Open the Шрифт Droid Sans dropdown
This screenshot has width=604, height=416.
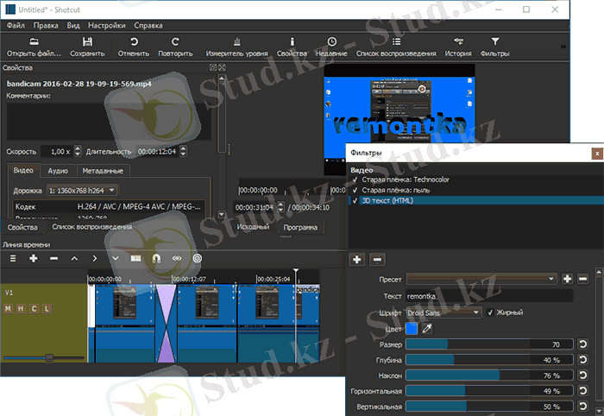pyautogui.click(x=444, y=312)
